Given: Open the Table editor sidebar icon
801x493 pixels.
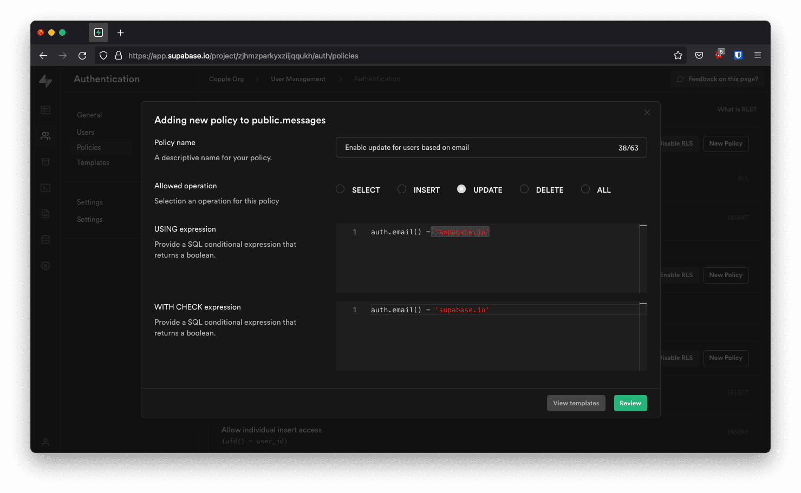Looking at the screenshot, I should [45, 110].
